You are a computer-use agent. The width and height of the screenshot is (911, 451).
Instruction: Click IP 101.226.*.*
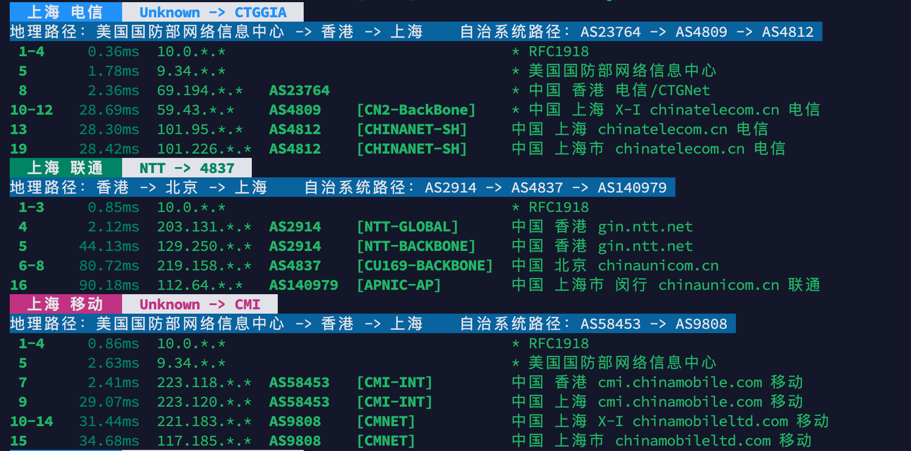coord(204,148)
